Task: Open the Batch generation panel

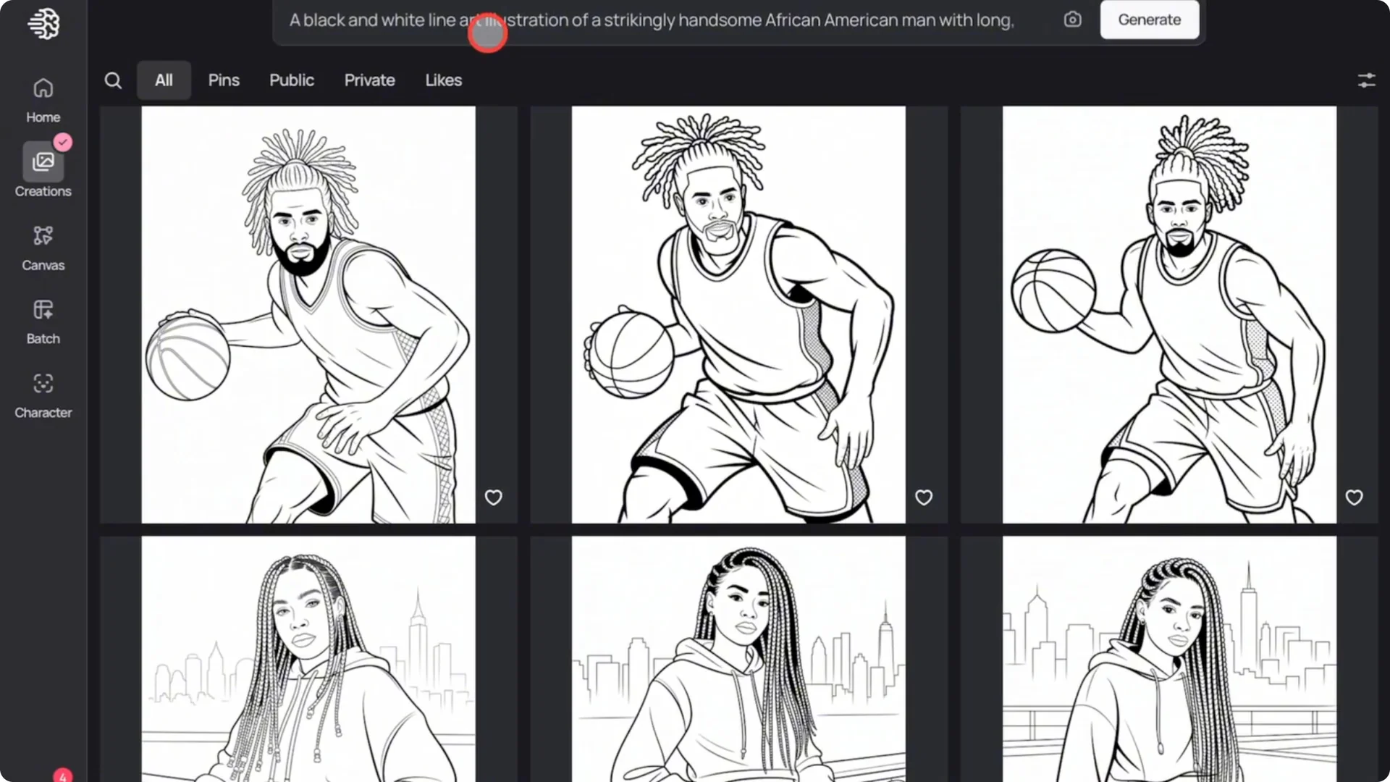Action: click(43, 319)
